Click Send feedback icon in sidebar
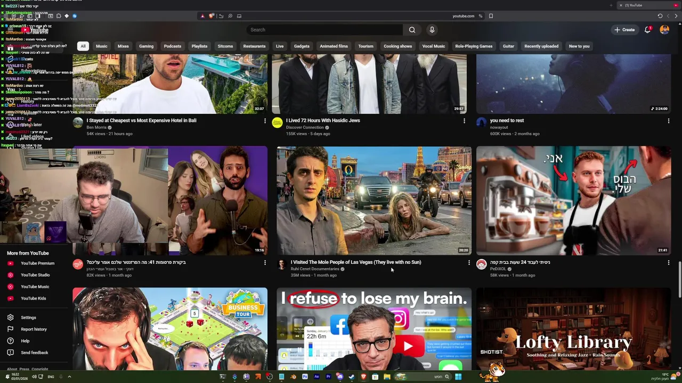This screenshot has width=682, height=383. tap(10, 353)
